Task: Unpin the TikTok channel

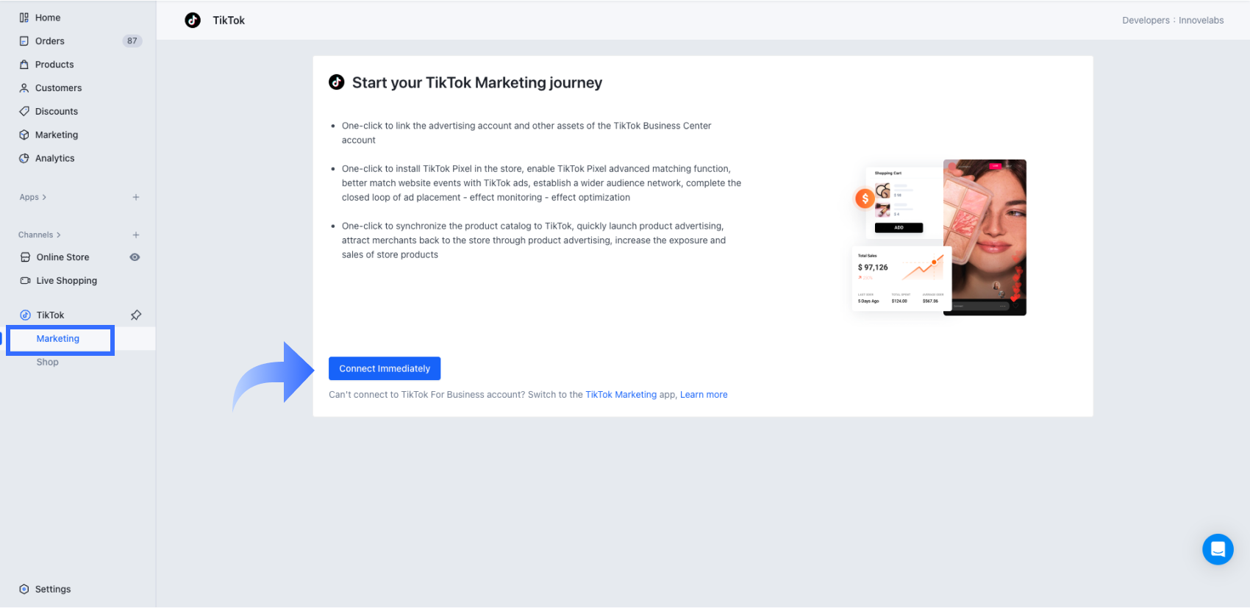Action: point(136,315)
